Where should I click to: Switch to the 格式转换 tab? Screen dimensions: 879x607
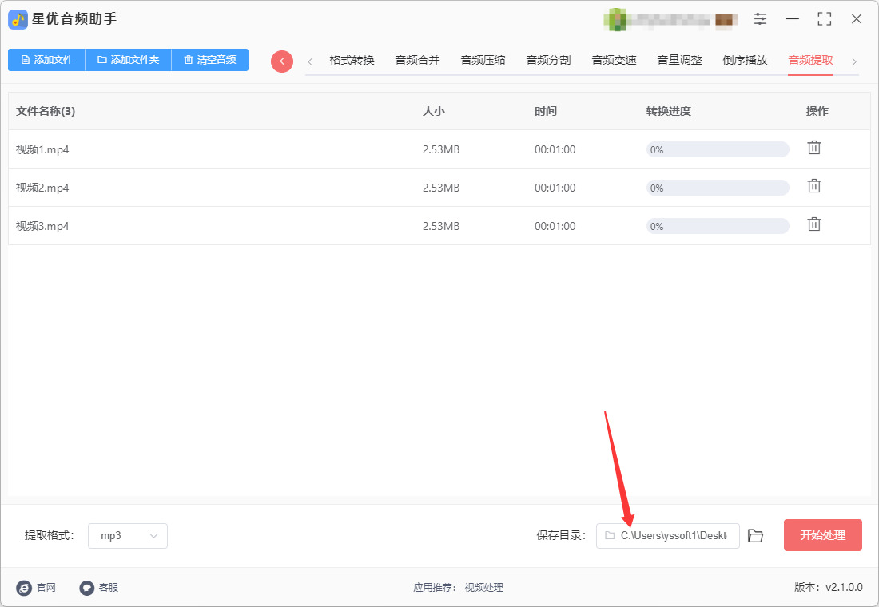pyautogui.click(x=352, y=60)
